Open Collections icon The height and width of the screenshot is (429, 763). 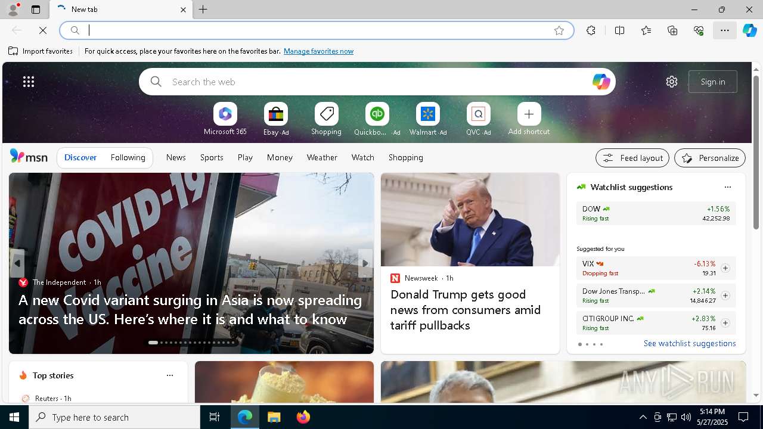(x=672, y=30)
